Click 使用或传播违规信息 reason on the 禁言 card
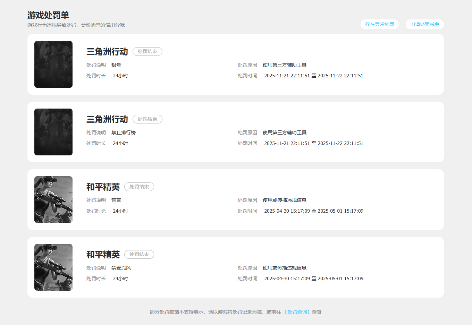The image size is (472, 325). pos(285,200)
